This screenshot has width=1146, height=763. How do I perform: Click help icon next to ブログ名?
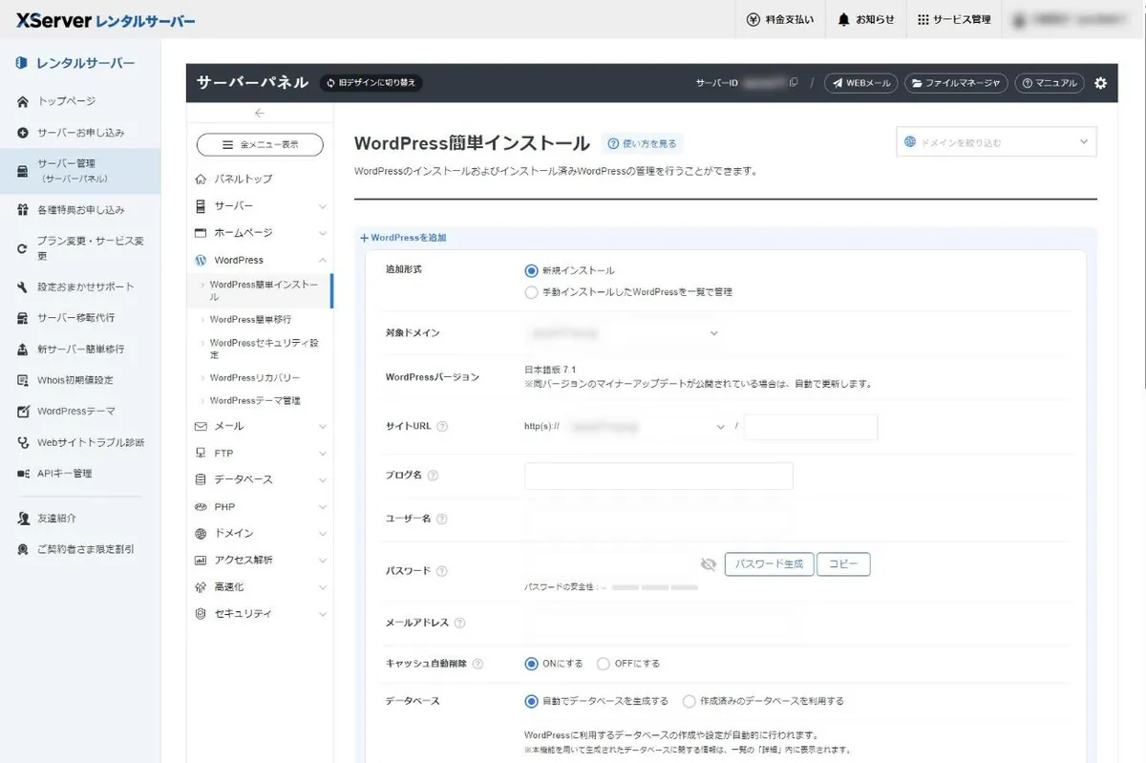pyautogui.click(x=433, y=476)
